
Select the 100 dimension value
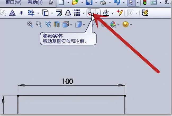[x=68, y=81]
